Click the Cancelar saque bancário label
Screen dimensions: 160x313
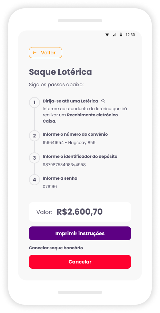(56, 248)
